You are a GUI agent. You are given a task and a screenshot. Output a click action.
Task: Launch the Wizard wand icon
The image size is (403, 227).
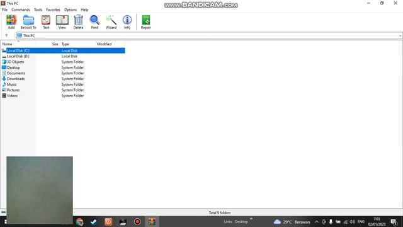[x=111, y=22]
